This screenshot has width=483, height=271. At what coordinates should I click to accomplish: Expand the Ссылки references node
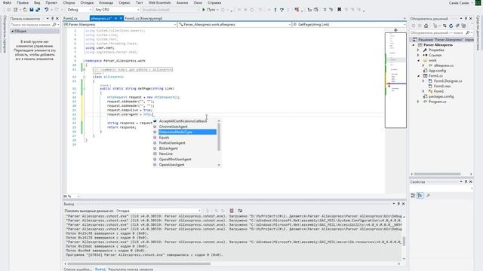coord(418,55)
